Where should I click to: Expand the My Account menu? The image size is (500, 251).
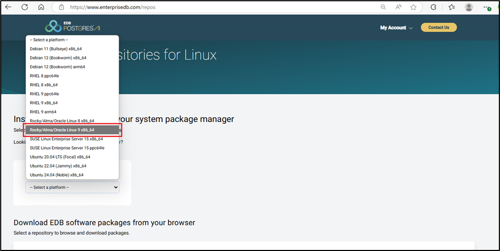[x=396, y=28]
